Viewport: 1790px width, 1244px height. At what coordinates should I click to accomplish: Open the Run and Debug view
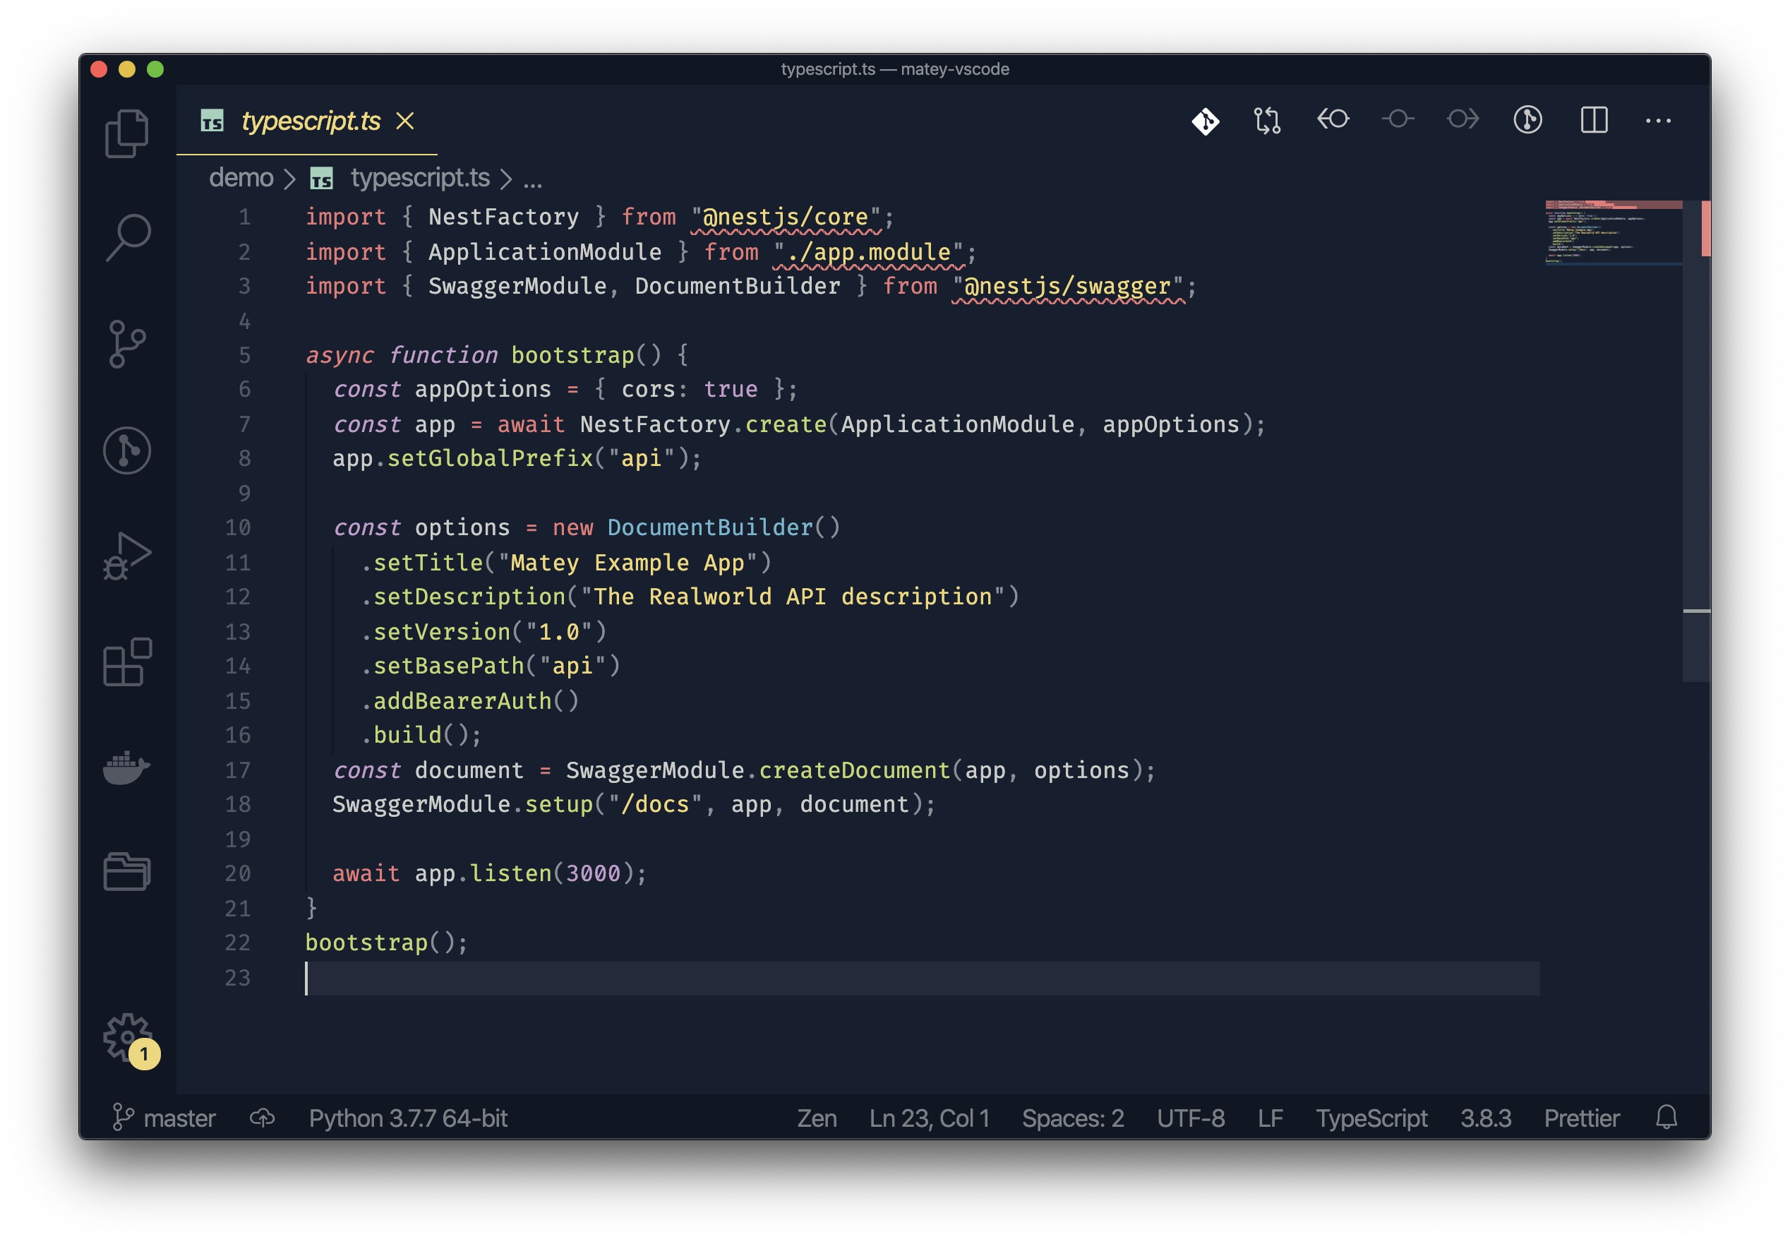pyautogui.click(x=127, y=556)
